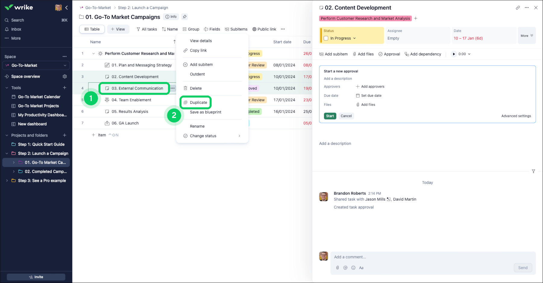This screenshot has width=543, height=283.
Task: Open Advanced settings link
Action: click(516, 116)
